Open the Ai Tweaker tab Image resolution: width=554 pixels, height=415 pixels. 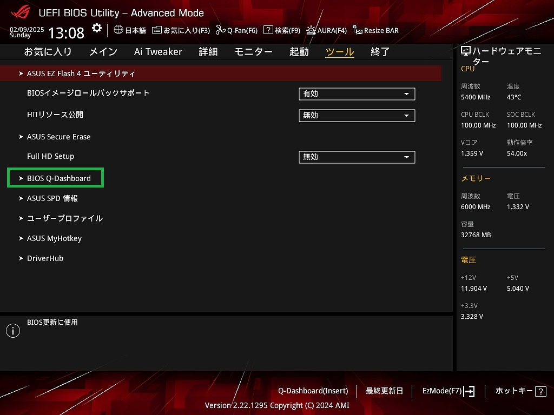coord(158,52)
